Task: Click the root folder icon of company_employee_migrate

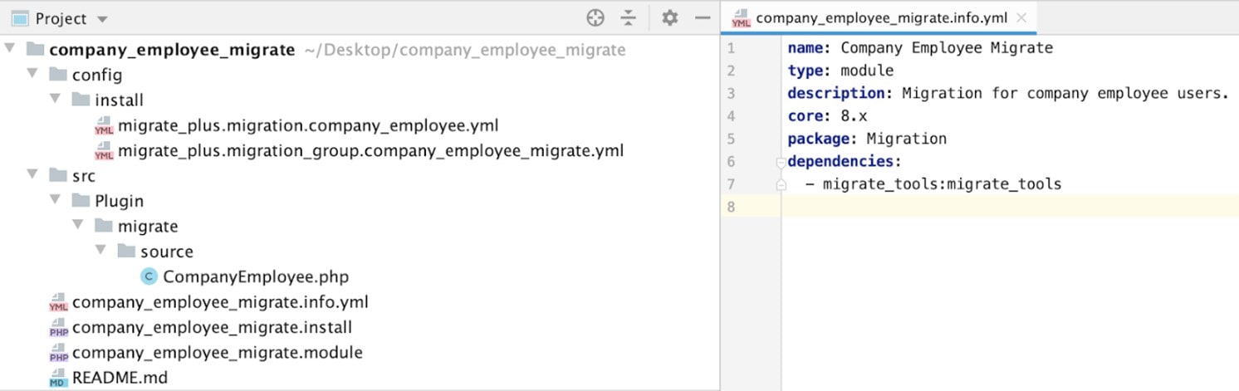Action: [x=36, y=50]
